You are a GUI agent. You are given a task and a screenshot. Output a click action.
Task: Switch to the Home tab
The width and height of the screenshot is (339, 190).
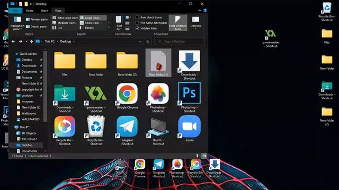30,11
